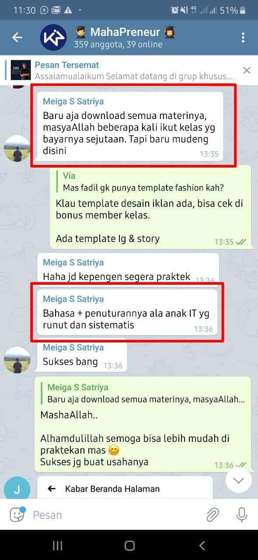Open the three-dot options menu
Screen dimensions: 258x560
[x=243, y=38]
